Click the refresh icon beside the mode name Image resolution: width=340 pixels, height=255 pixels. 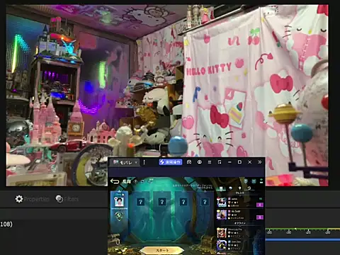[x=142, y=181]
